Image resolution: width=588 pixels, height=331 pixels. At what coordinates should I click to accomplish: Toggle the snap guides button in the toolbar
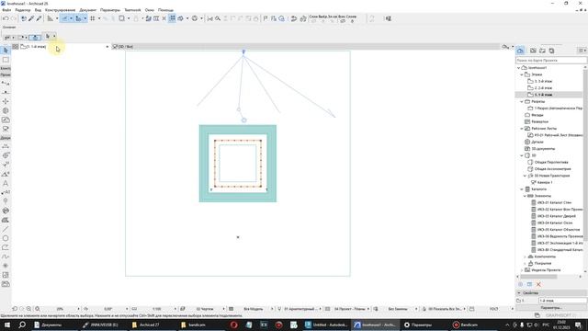pos(78,18)
